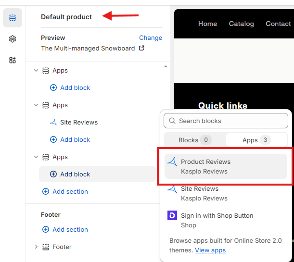Add block under the first Apps section
294x262 pixels.
click(x=70, y=87)
